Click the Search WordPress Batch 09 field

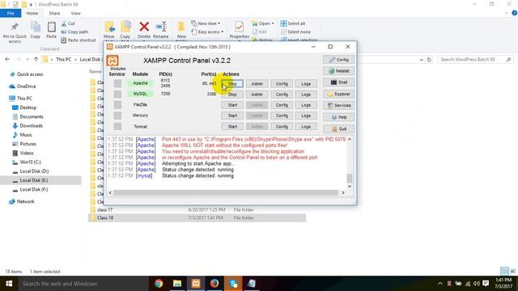[475, 60]
